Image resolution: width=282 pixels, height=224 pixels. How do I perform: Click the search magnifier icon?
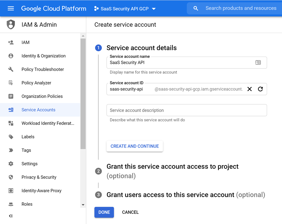[x=196, y=8]
